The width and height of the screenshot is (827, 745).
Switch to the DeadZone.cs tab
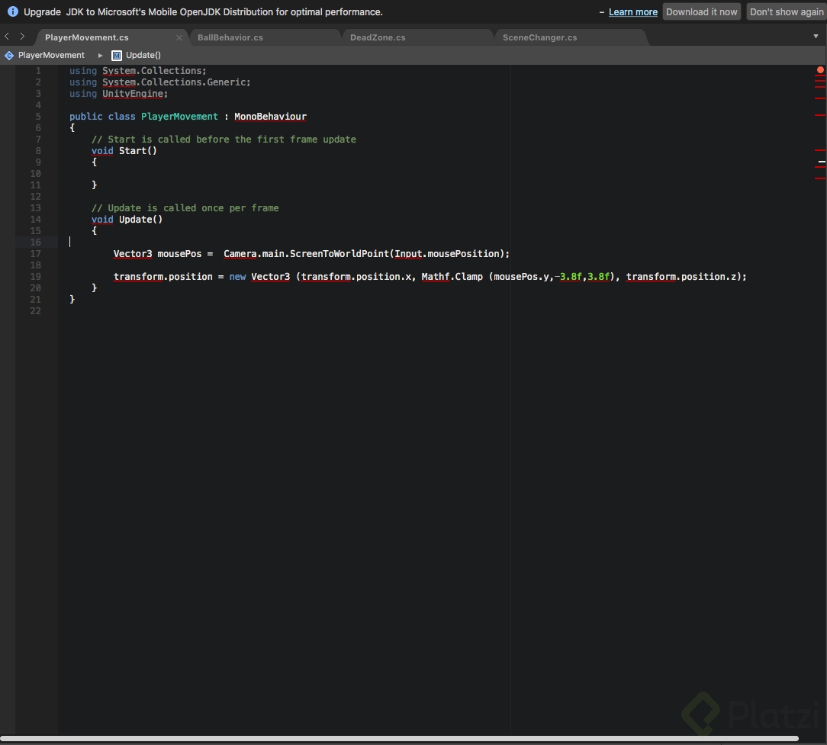point(378,37)
